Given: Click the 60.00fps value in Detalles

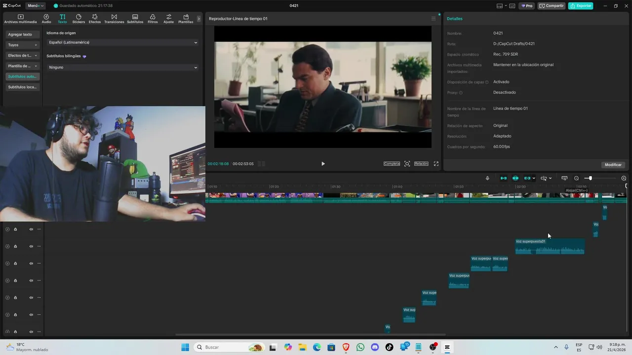Looking at the screenshot, I should (502, 146).
